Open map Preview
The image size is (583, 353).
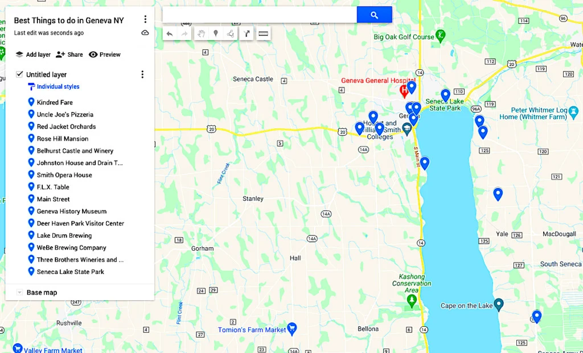point(105,55)
